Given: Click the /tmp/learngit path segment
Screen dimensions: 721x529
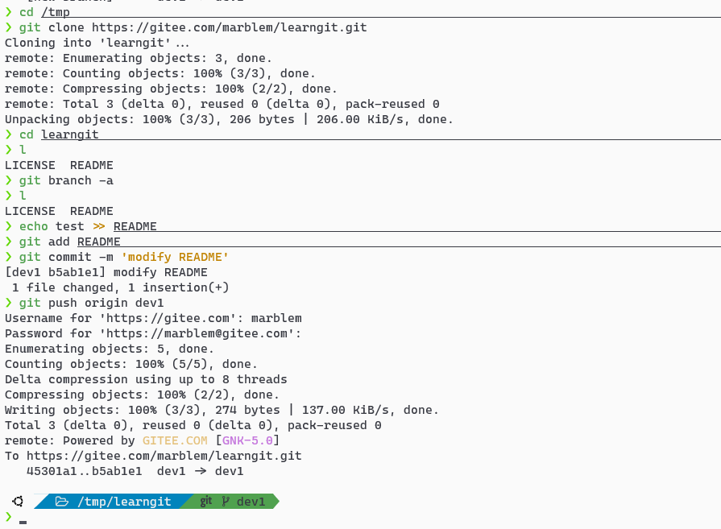Looking at the screenshot, I should pos(124,502).
